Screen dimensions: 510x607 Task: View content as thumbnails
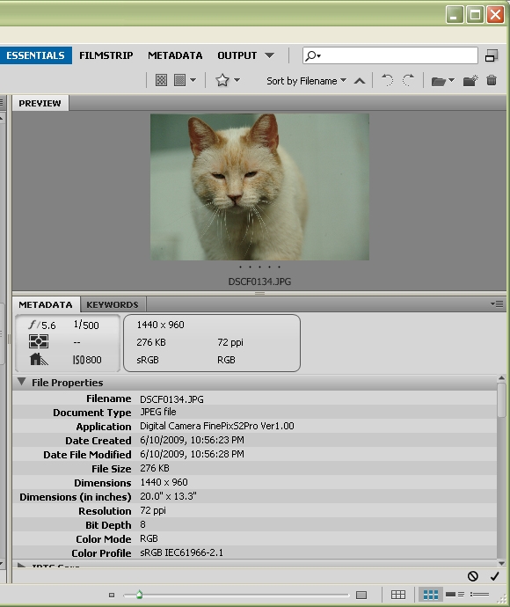430,595
